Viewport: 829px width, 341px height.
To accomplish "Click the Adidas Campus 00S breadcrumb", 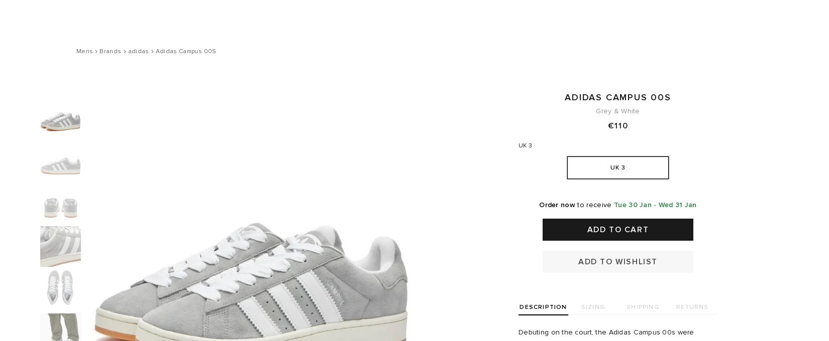I will point(186,51).
